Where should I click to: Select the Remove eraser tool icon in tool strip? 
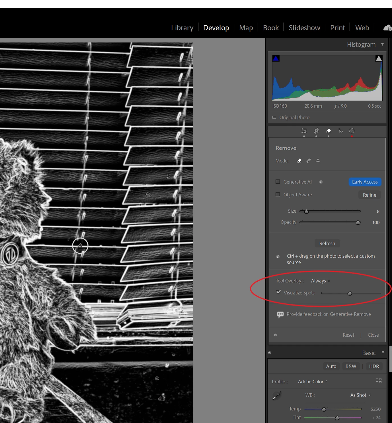(329, 131)
